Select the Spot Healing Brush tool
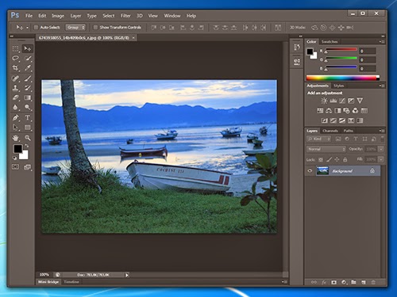This screenshot has height=297, width=397. coord(15,78)
